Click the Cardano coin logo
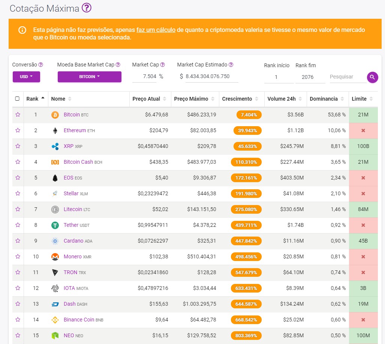385x344 pixels. tap(55, 241)
